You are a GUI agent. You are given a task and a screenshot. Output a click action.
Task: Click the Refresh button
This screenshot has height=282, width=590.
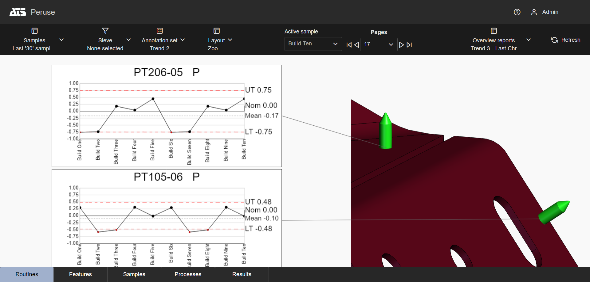click(x=565, y=40)
